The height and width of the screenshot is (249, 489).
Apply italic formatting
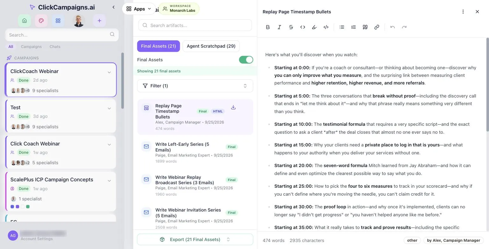(x=279, y=27)
